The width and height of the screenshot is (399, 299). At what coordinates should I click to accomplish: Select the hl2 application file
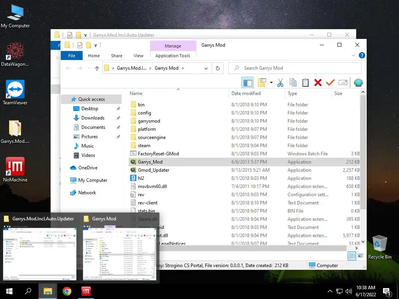click(141, 178)
